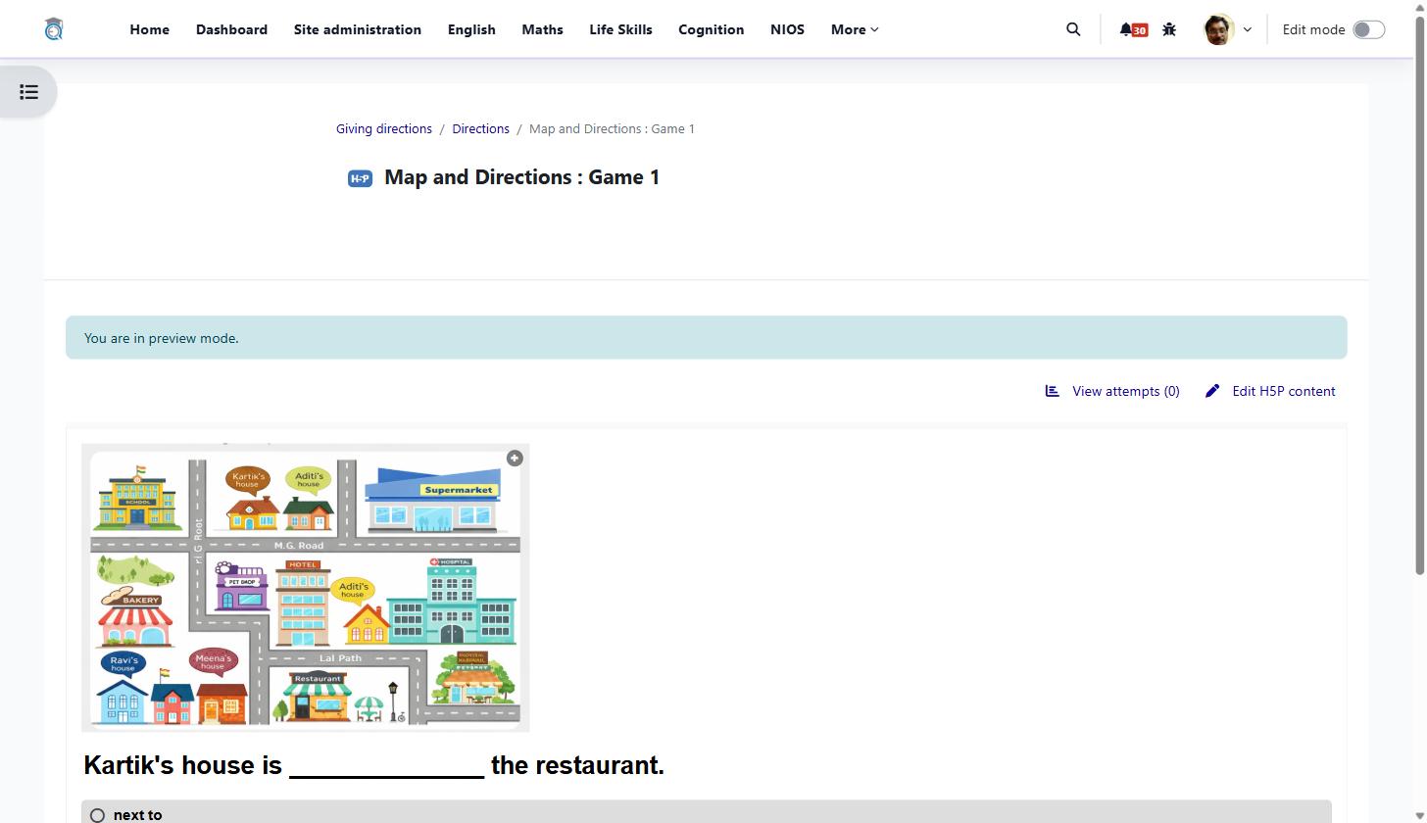Image resolution: width=1427 pixels, height=823 pixels.
Task: Open notifications bell with 30 badge
Action: (x=1133, y=29)
